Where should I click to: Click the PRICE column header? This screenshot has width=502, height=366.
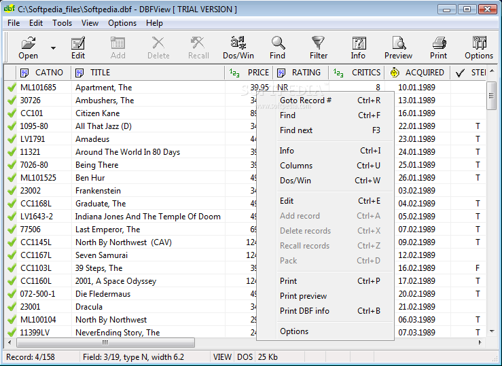coord(249,73)
